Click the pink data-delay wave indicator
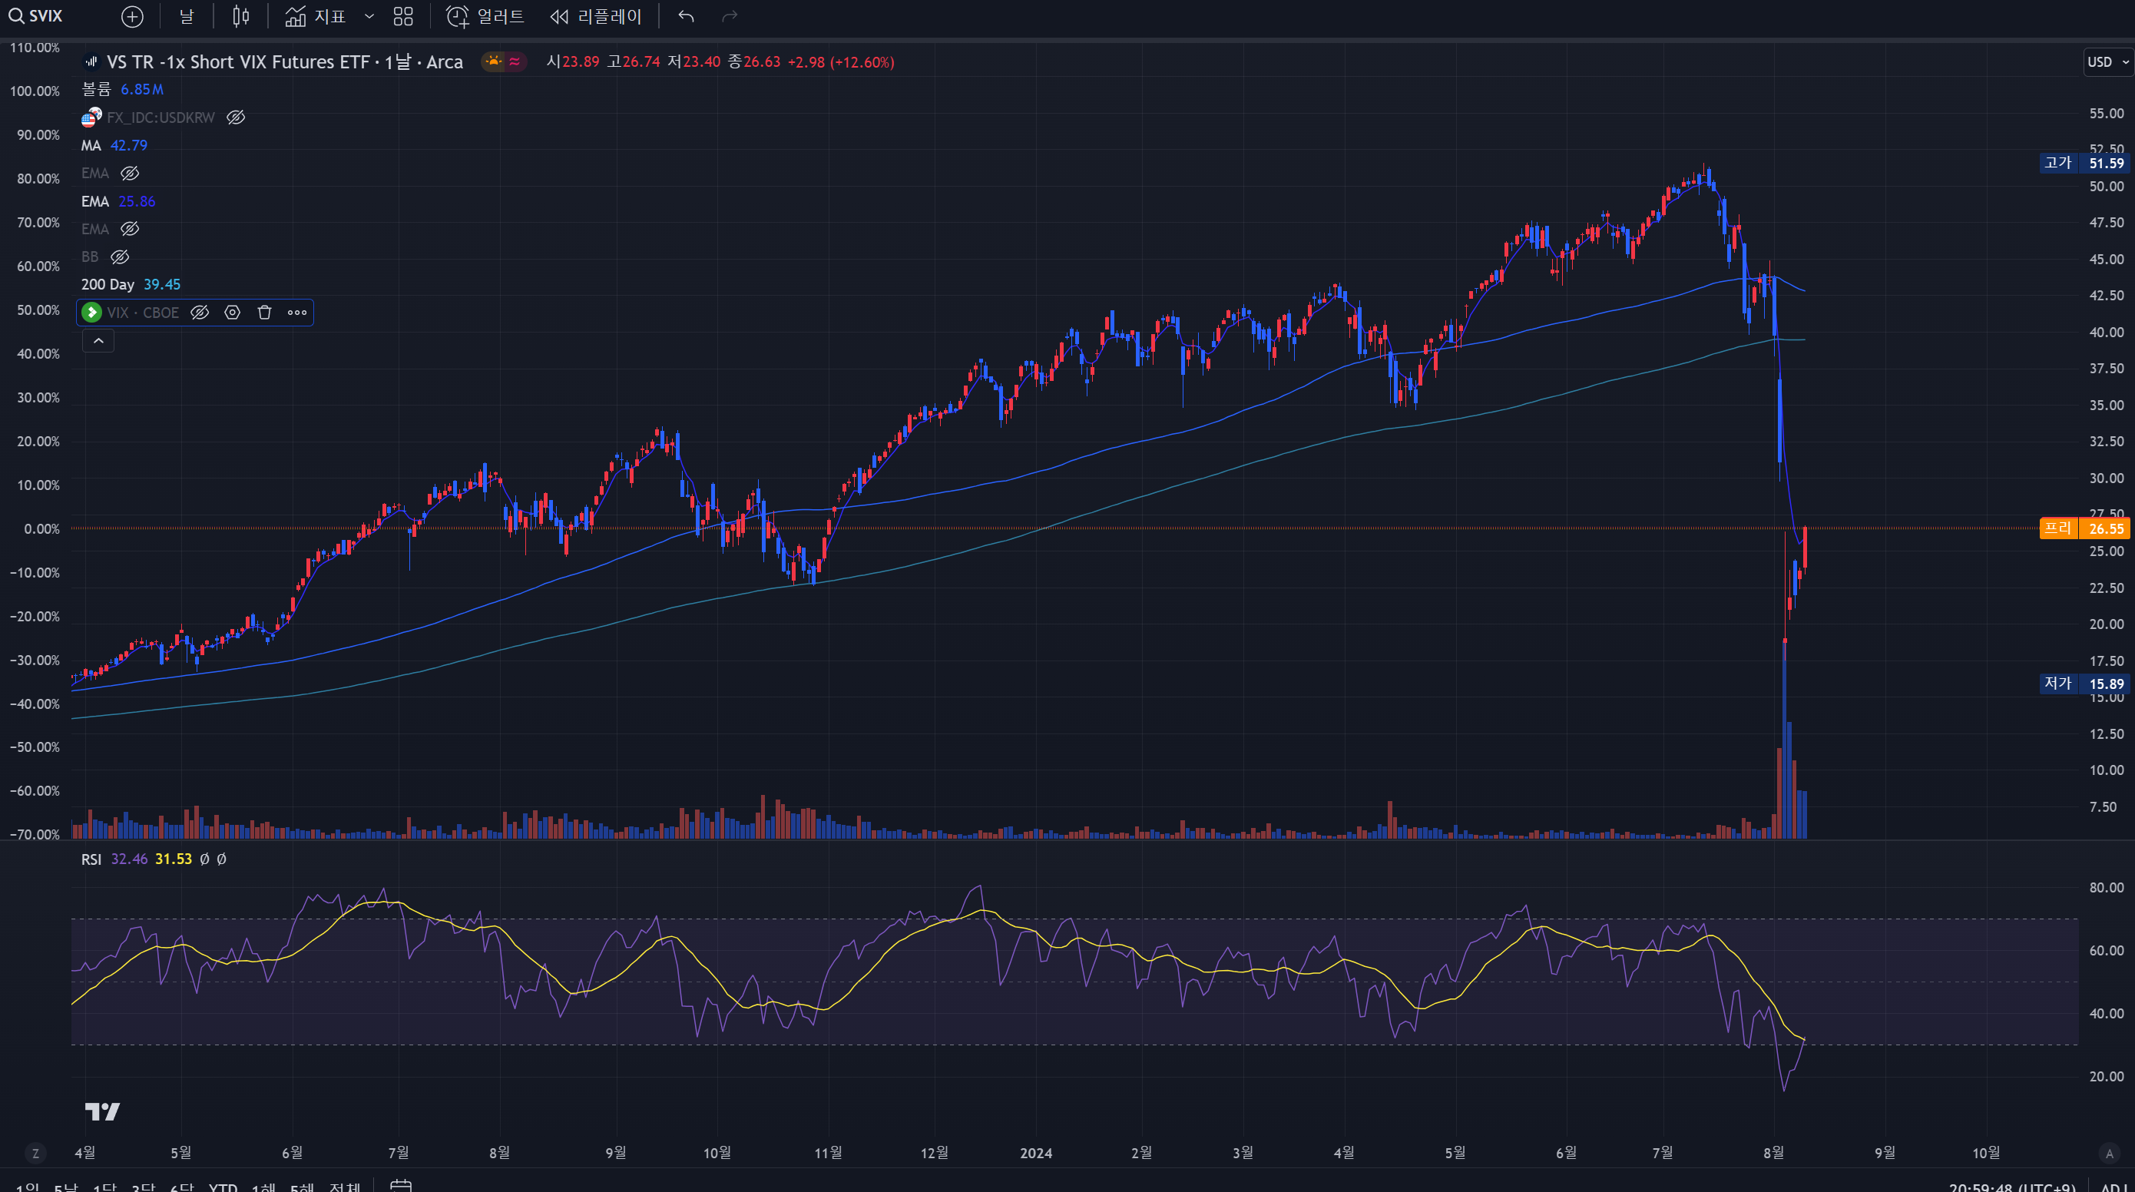This screenshot has height=1192, width=2135. (x=515, y=61)
